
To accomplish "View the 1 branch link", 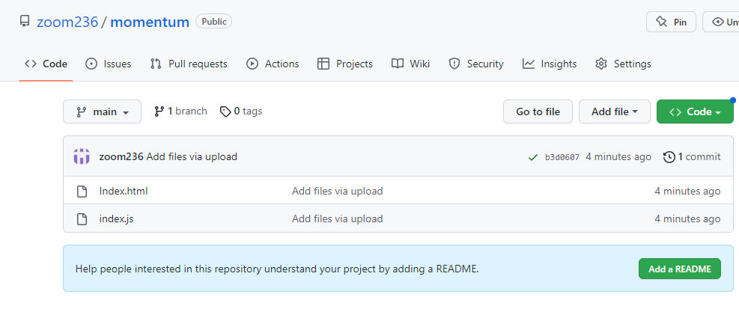I will click(180, 111).
